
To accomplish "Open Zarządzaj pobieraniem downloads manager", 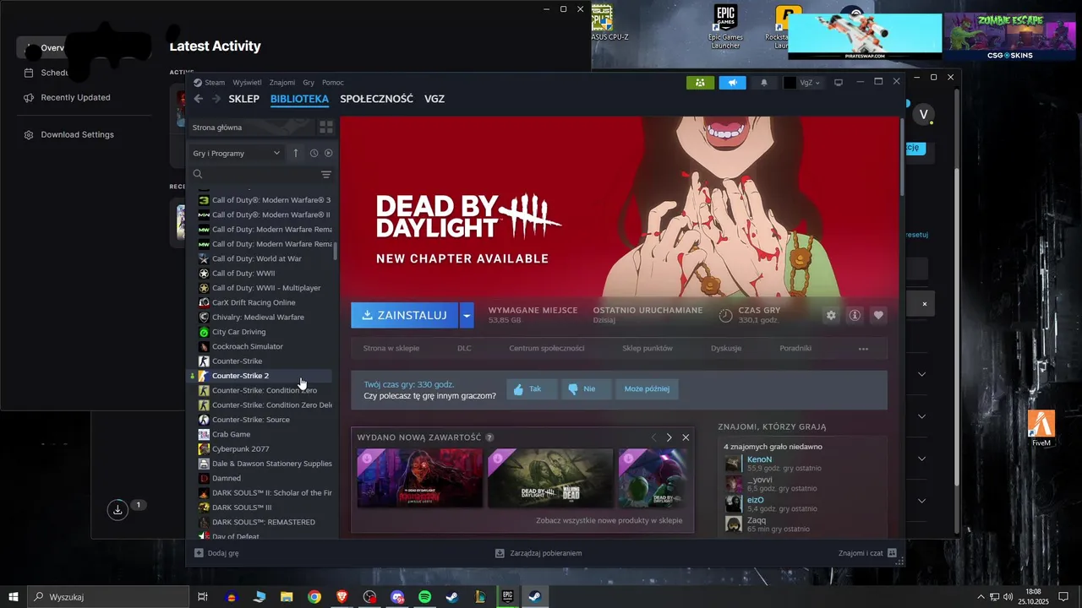I will [538, 553].
